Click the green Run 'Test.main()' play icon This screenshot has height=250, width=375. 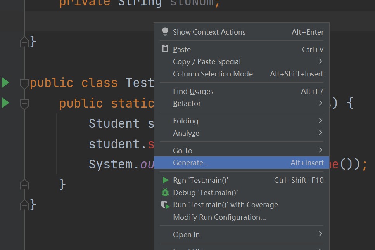pos(166,180)
